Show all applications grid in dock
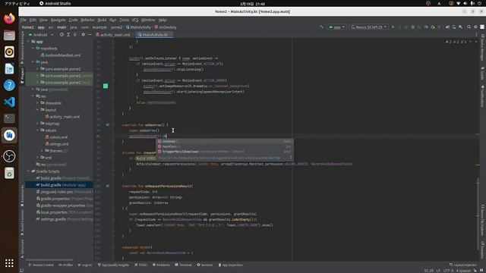486x273 pixels. tap(9, 263)
